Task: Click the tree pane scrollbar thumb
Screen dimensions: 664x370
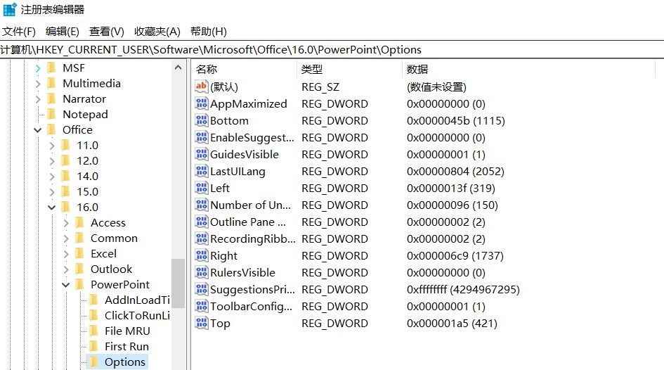Action: (x=178, y=283)
